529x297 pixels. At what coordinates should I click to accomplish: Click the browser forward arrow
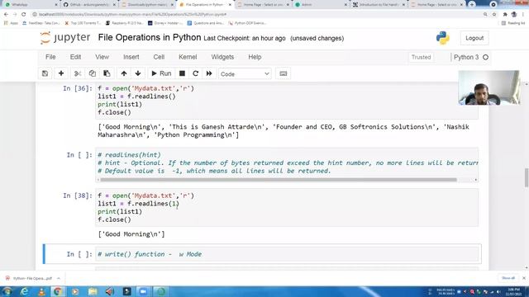[15, 15]
